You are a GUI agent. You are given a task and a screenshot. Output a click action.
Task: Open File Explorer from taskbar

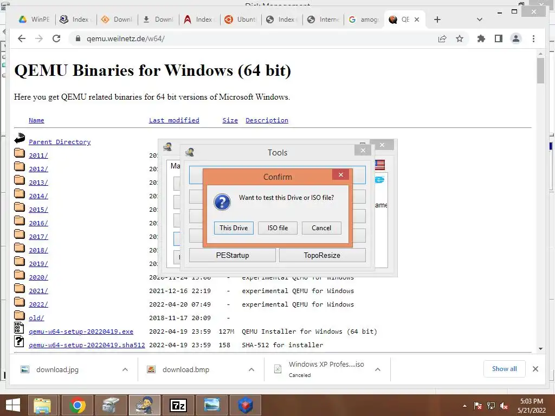coord(42,405)
